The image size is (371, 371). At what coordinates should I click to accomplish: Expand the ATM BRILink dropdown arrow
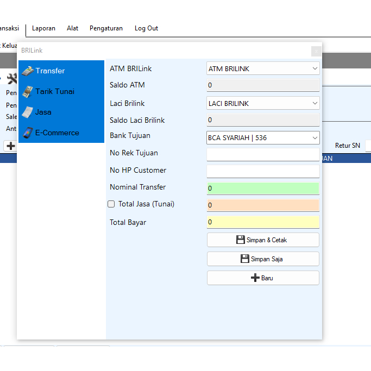click(315, 68)
